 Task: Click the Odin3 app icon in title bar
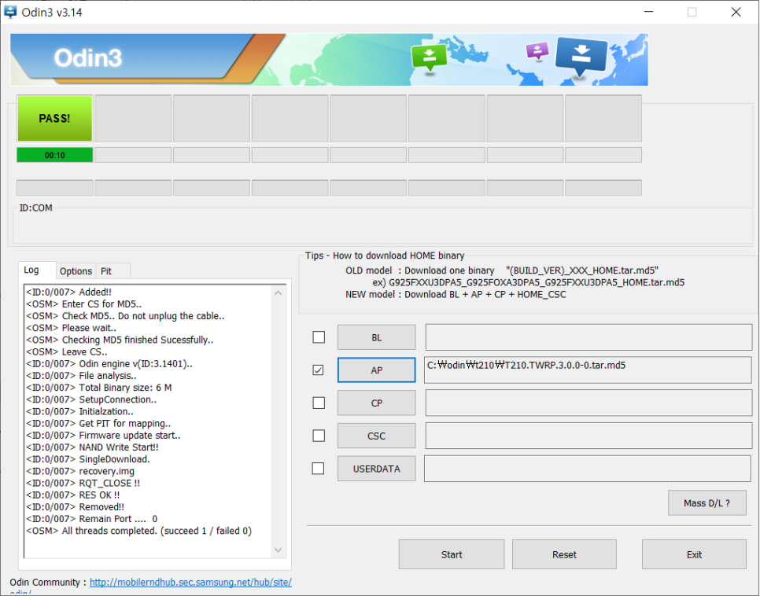[9, 12]
